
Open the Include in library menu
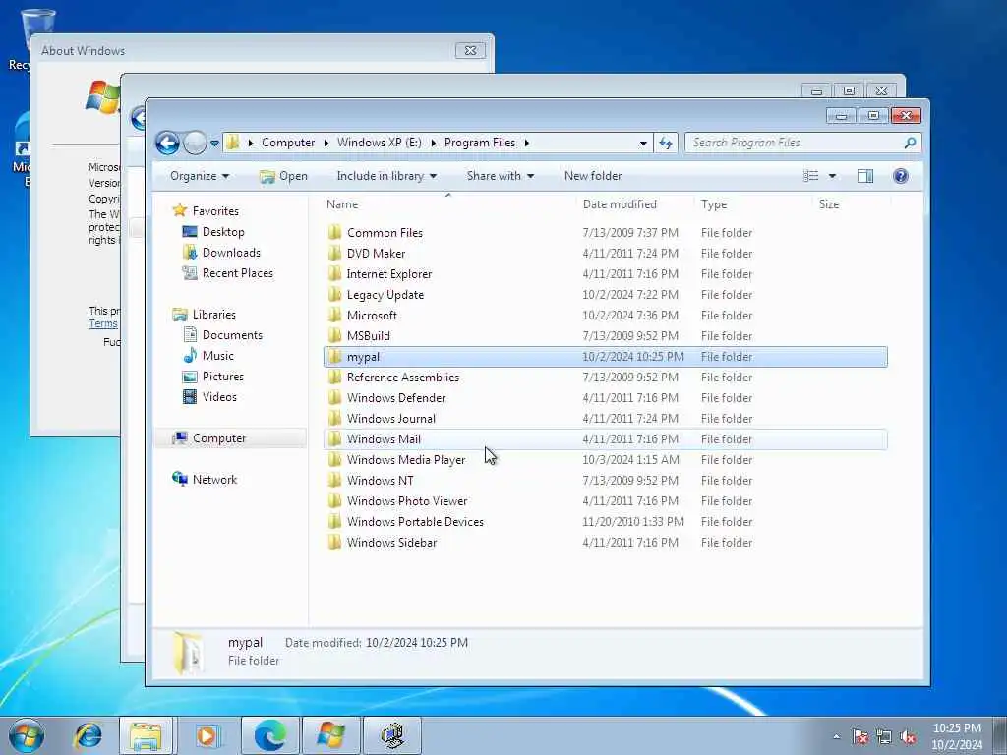click(x=386, y=176)
